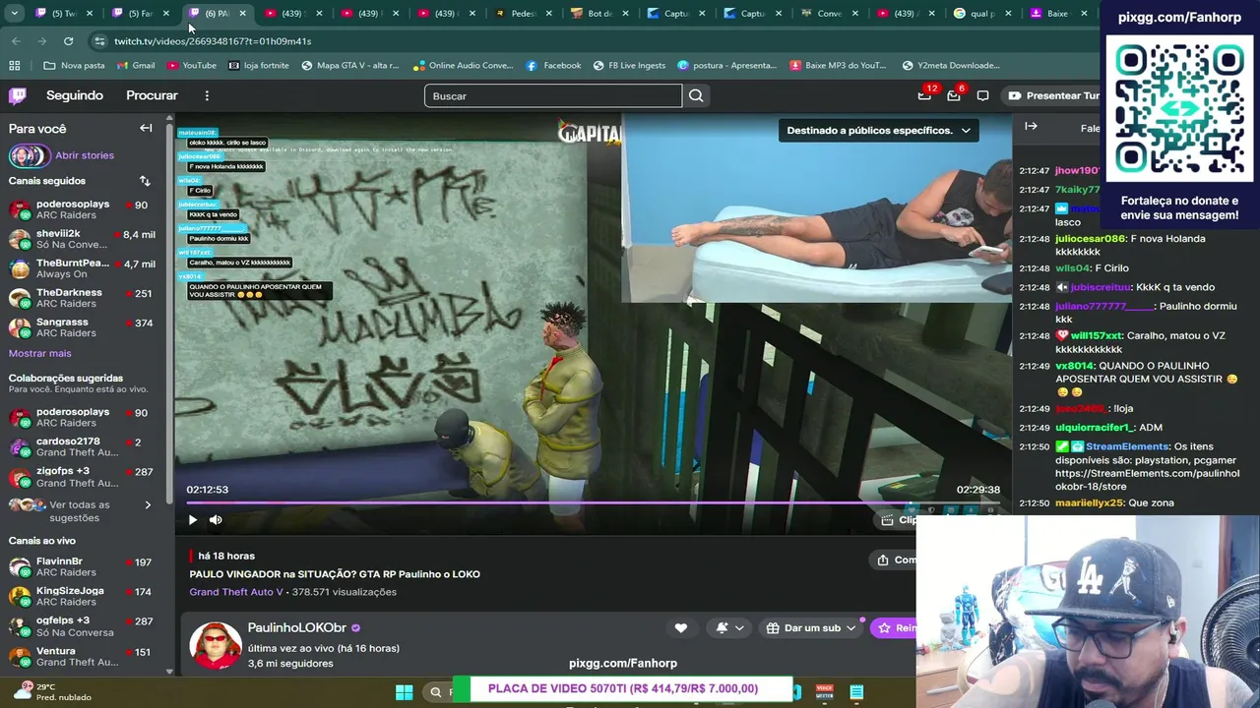Open FB Live Ingests bookmark
The image size is (1260, 708).
630,66
